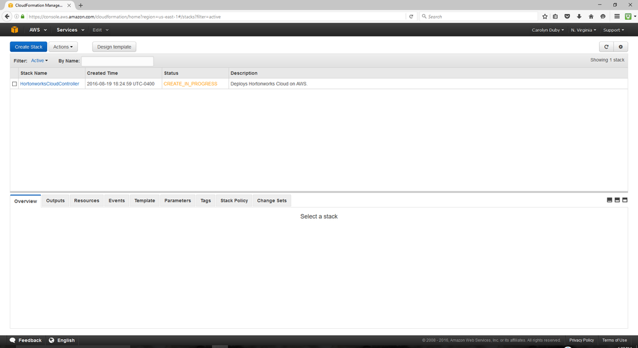Open the settings gear icon in the stack toolbar
The height and width of the screenshot is (348, 638).
[x=621, y=47]
